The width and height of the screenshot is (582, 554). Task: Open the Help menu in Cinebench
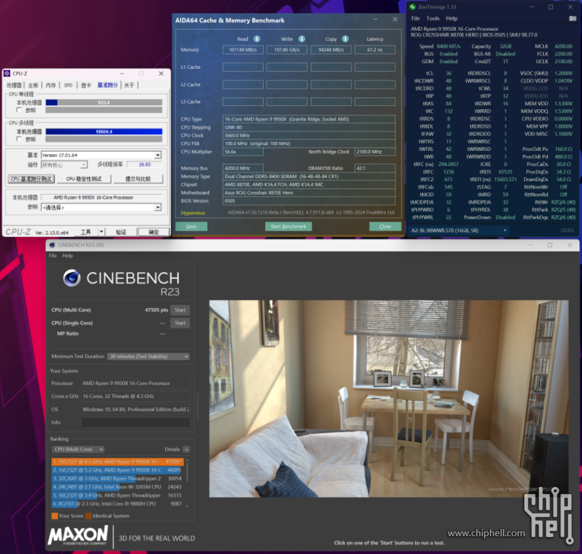[68, 256]
